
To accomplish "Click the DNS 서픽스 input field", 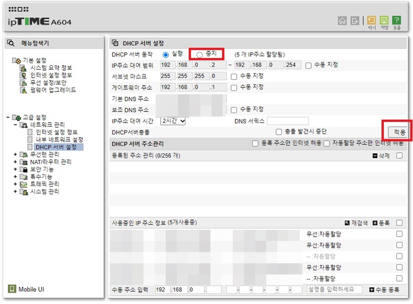I will pos(287,121).
